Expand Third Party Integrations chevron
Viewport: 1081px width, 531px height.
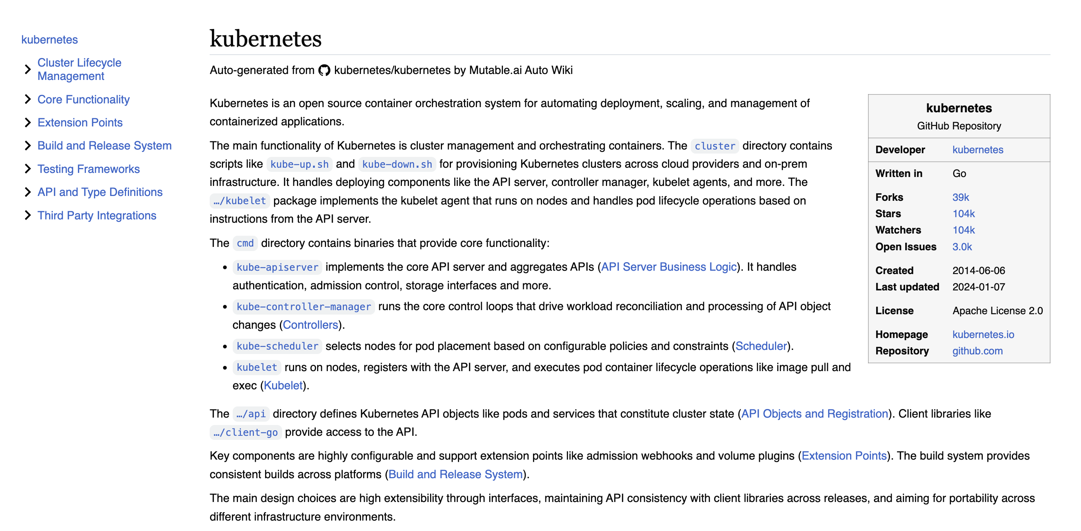(28, 215)
